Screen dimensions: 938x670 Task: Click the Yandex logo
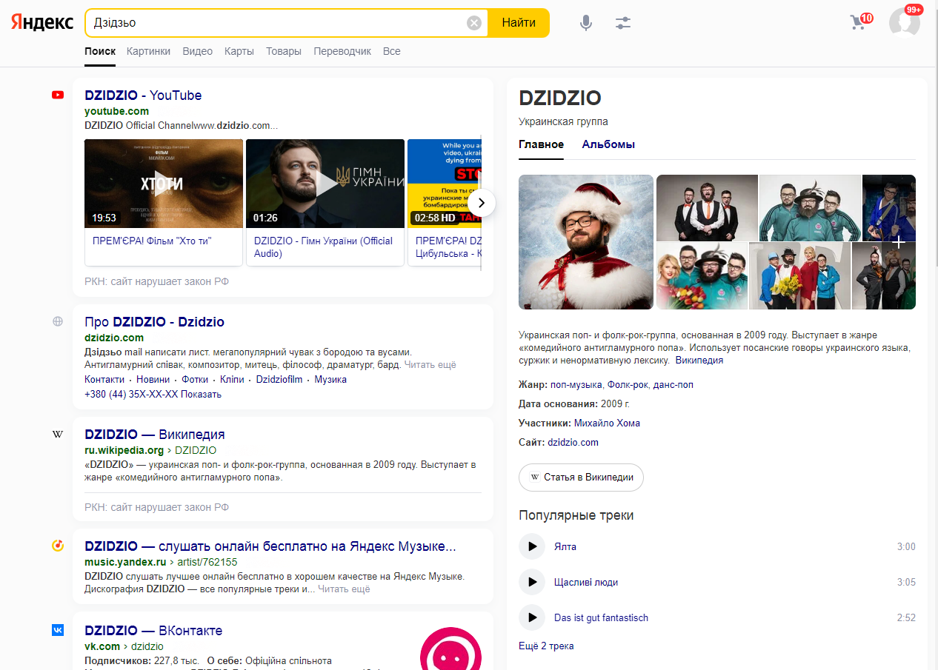(x=42, y=22)
